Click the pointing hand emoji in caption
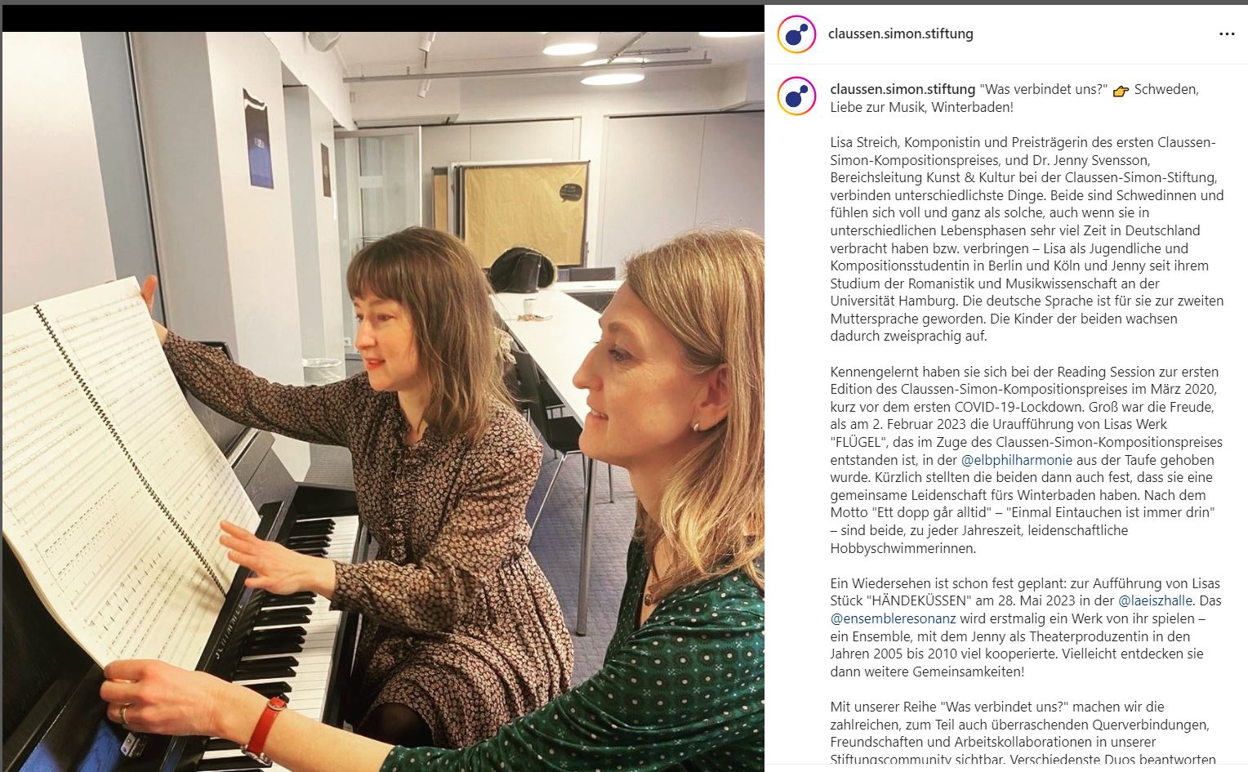This screenshot has width=1248, height=772. pyautogui.click(x=1121, y=91)
